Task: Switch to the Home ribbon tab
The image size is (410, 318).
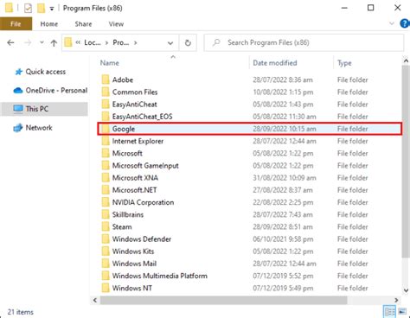Action: point(49,24)
